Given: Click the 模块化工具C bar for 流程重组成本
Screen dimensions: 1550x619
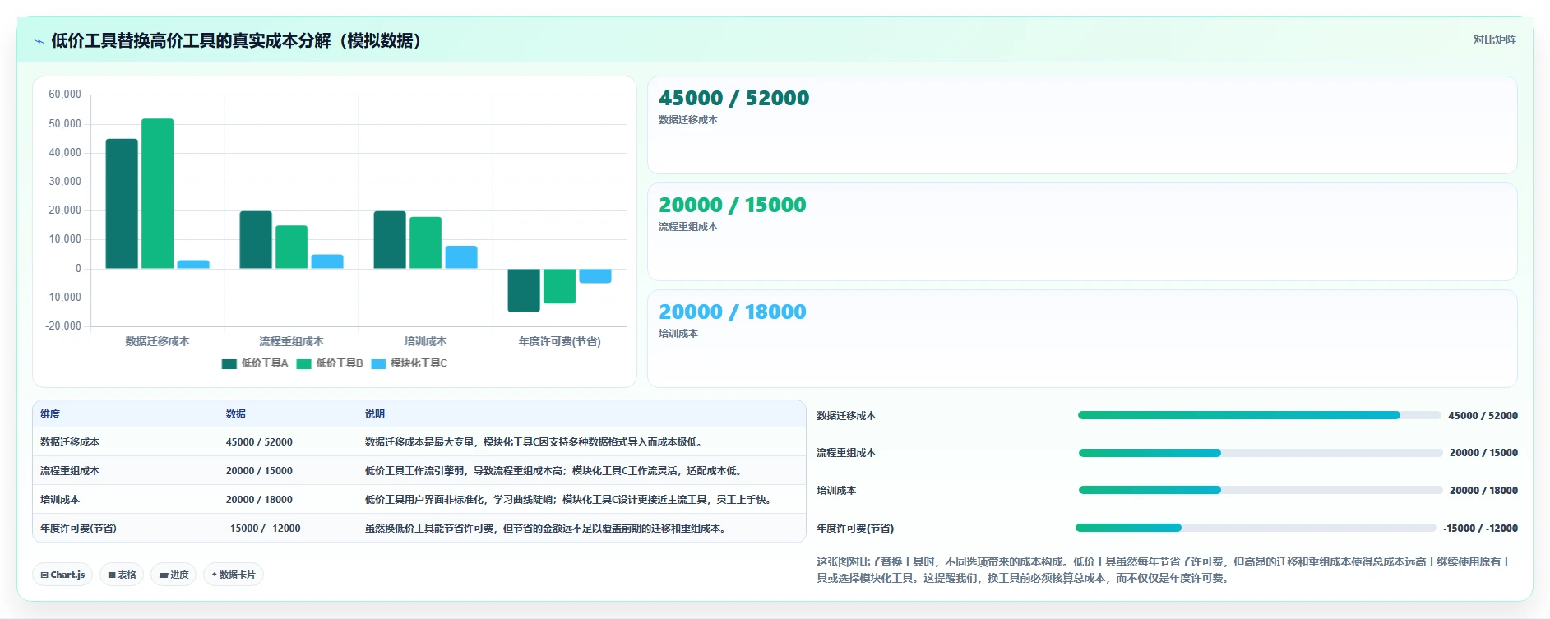Looking at the screenshot, I should pyautogui.click(x=327, y=261).
